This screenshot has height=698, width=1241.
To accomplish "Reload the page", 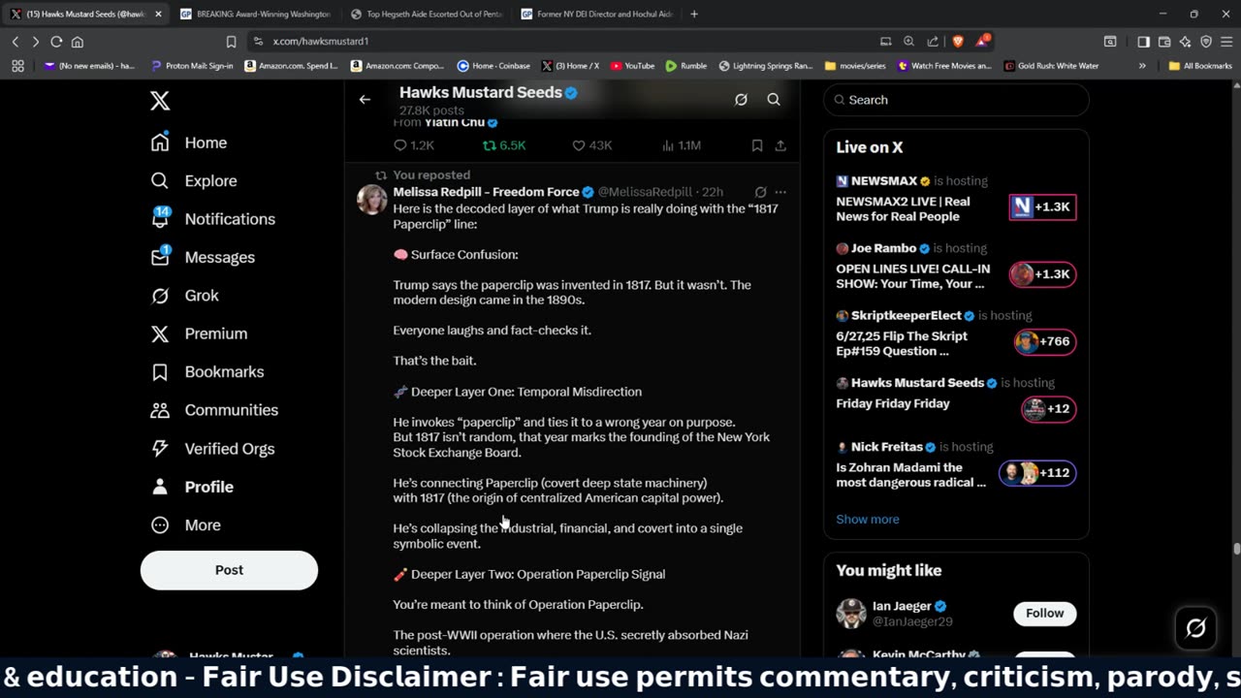I will (56, 42).
